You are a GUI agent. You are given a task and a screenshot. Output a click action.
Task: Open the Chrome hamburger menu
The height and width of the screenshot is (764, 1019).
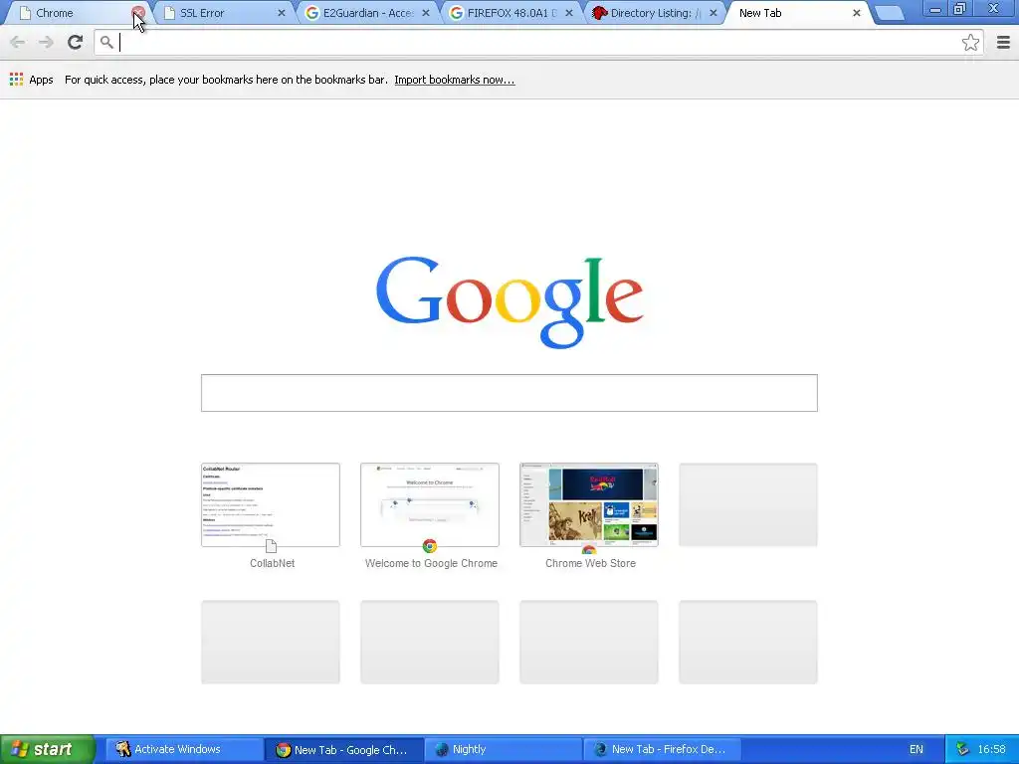[1003, 42]
